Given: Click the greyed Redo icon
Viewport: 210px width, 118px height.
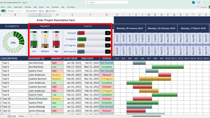Looking at the screenshot, I should click(x=18, y=11).
